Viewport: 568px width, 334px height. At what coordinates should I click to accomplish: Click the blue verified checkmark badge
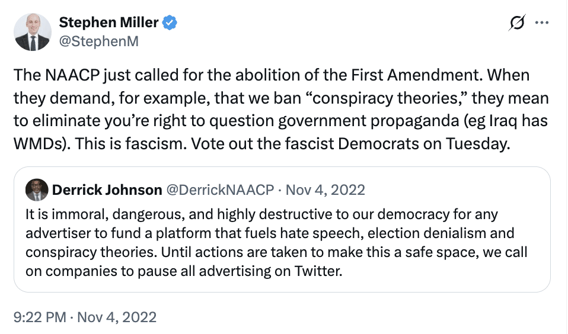[x=170, y=23]
